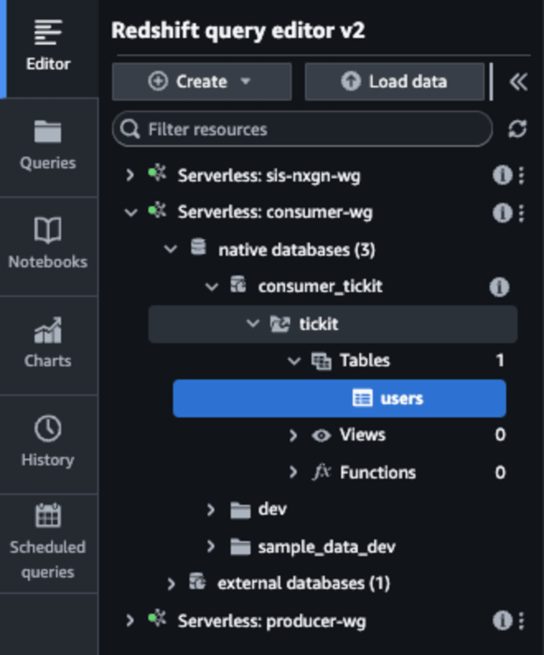Image resolution: width=544 pixels, height=655 pixels.
Task: Select the tickit schema row
Action: [333, 324]
